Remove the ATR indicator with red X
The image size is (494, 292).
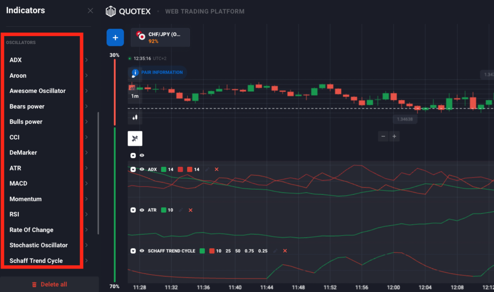(x=189, y=210)
